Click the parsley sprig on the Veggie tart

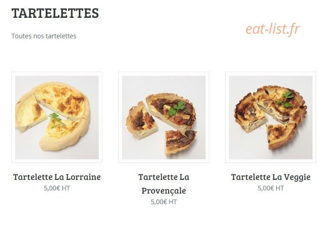pos(286,99)
